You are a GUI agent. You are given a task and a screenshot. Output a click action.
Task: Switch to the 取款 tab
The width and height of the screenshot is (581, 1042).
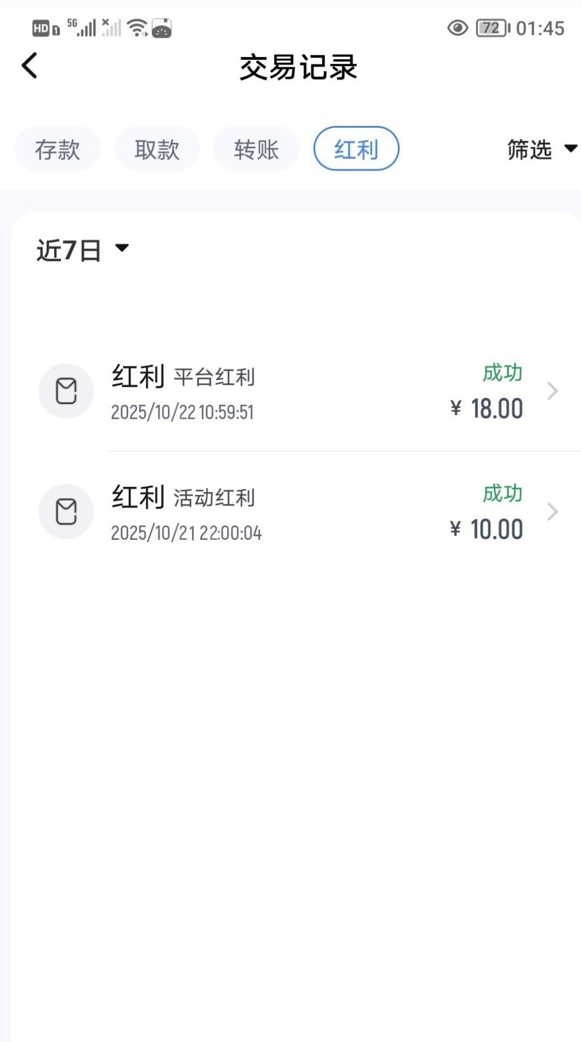(157, 149)
